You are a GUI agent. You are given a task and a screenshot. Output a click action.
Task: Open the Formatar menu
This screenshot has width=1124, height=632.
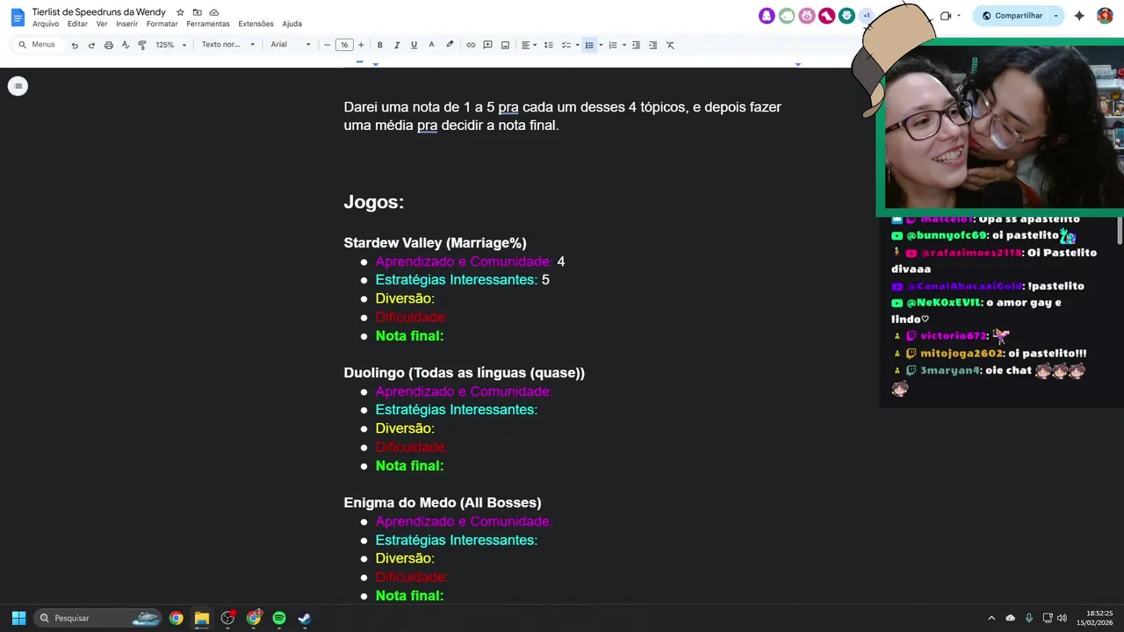click(162, 24)
